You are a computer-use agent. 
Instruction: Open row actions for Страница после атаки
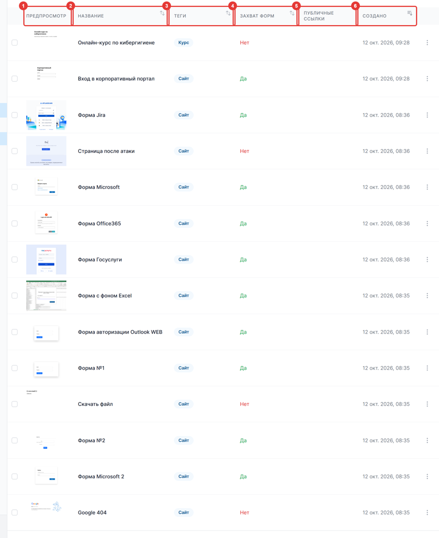coord(427,151)
